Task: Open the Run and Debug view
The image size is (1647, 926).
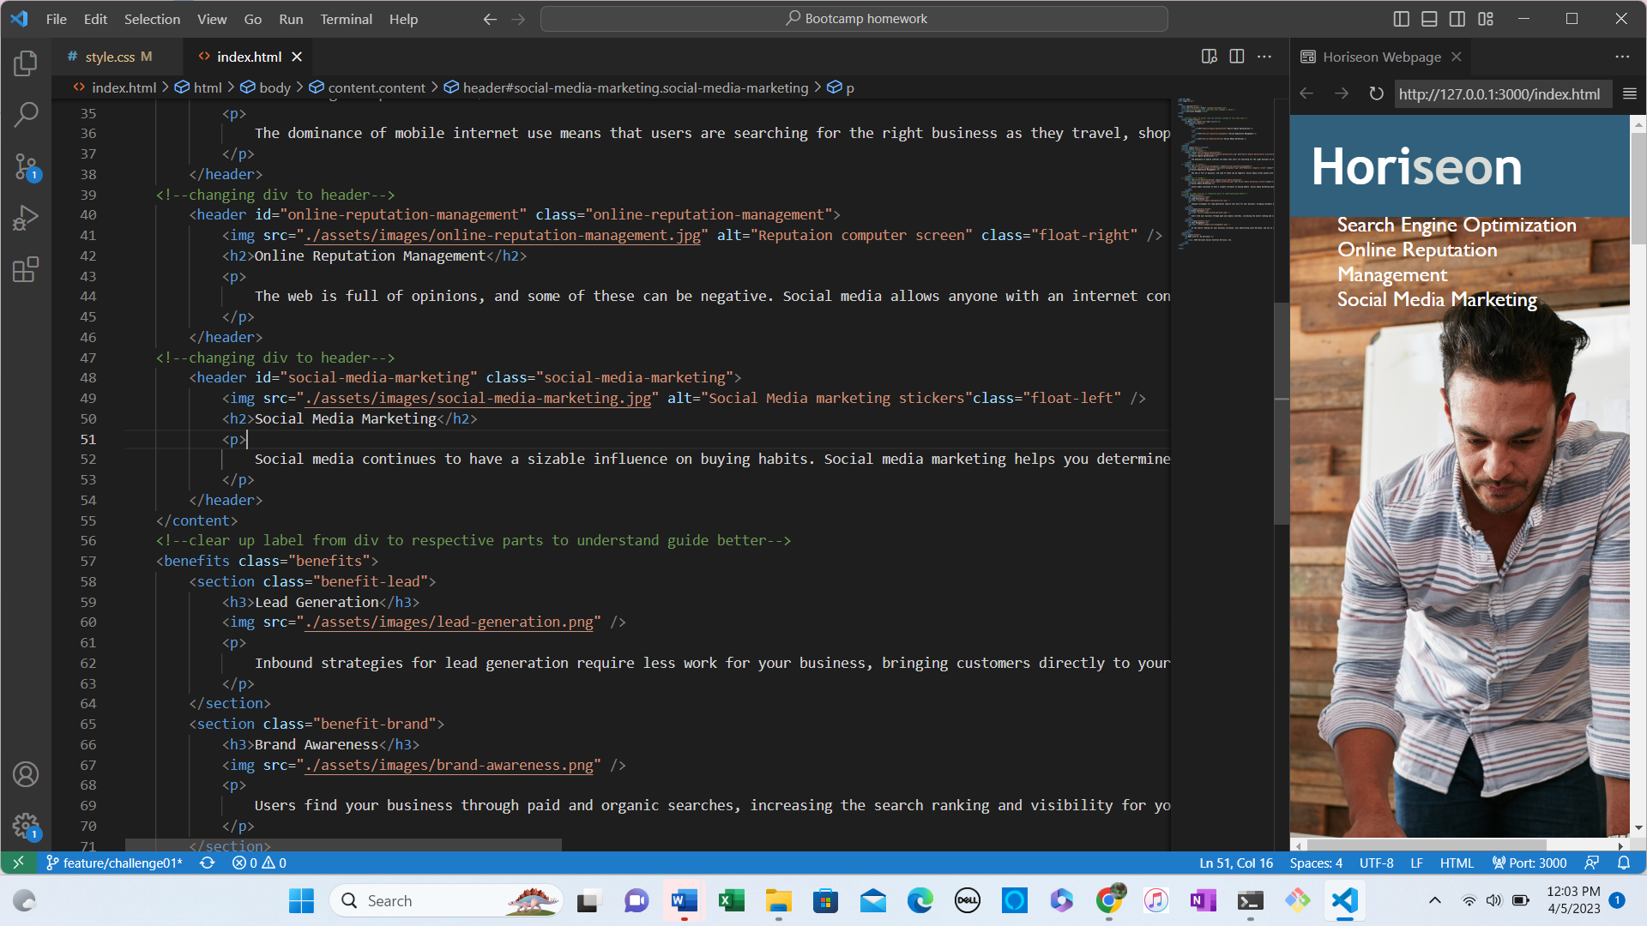Action: click(x=26, y=218)
